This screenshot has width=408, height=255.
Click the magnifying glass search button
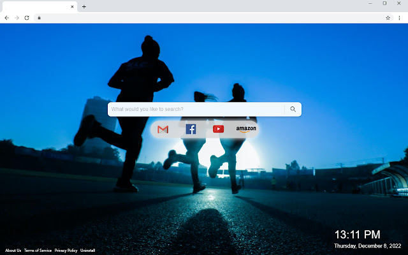(x=293, y=109)
